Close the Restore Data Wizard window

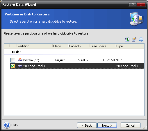141,4
